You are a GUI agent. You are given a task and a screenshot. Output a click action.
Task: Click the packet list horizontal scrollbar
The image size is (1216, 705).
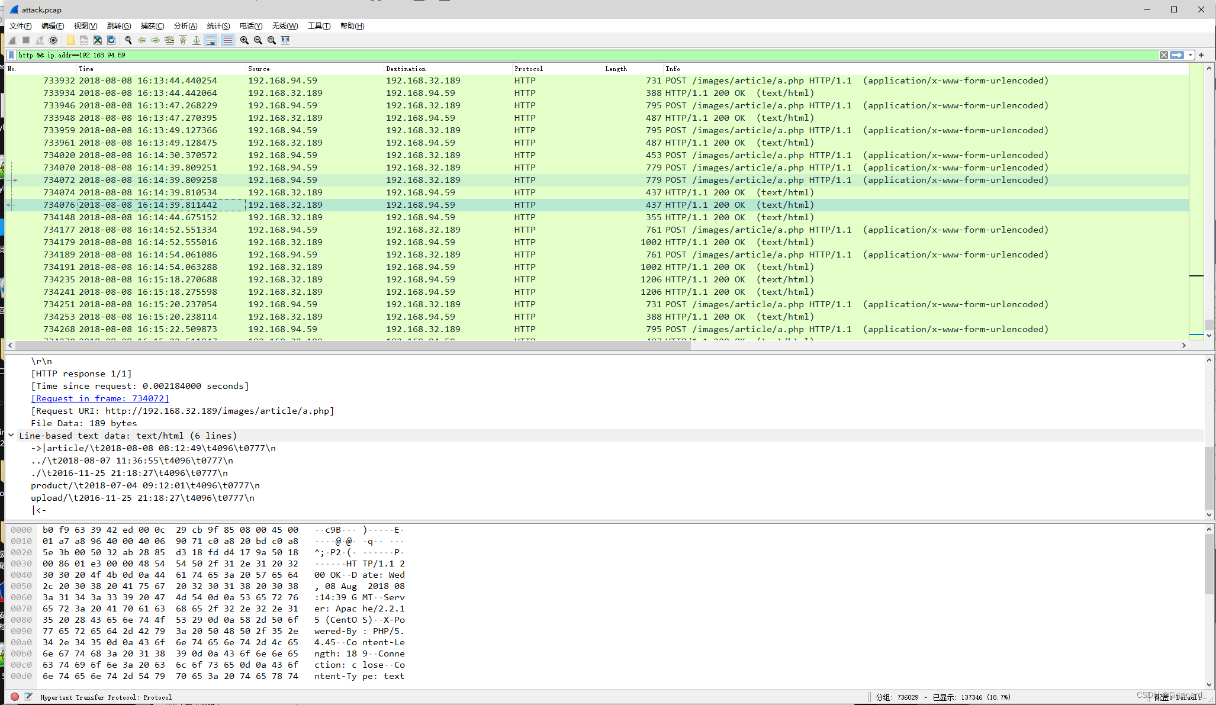point(353,345)
